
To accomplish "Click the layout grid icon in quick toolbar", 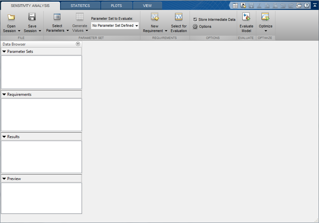I will [x=235, y=6].
